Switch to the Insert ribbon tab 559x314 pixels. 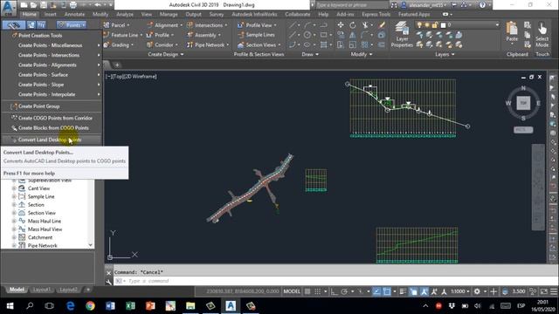click(x=51, y=14)
